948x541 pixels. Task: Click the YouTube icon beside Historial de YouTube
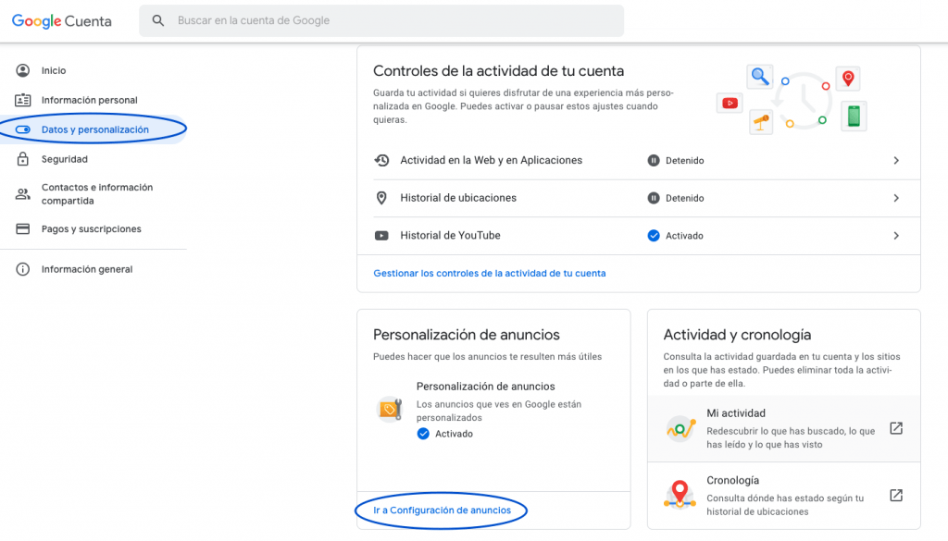pos(381,236)
